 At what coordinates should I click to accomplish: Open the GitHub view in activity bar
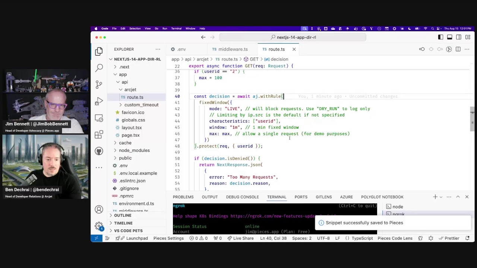[x=99, y=151]
